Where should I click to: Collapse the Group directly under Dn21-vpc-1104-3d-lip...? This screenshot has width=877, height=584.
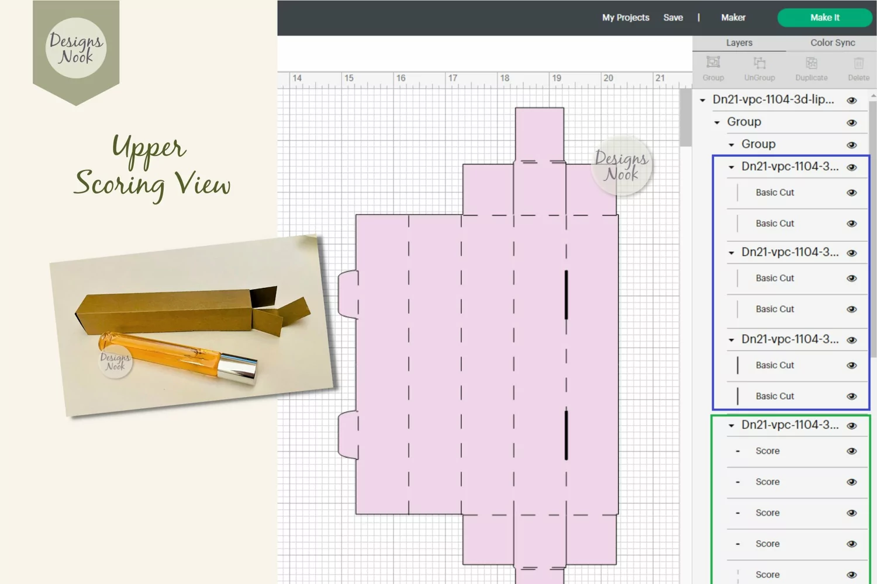coord(717,123)
